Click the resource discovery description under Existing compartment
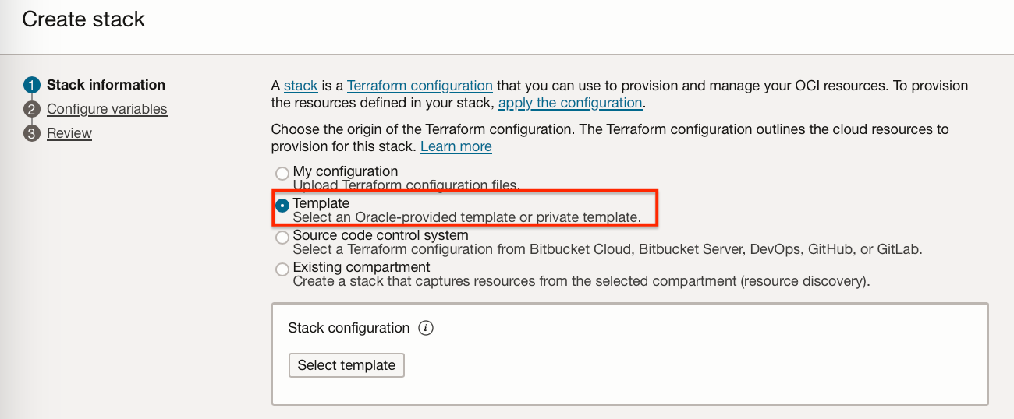This screenshot has width=1014, height=419. (x=581, y=280)
